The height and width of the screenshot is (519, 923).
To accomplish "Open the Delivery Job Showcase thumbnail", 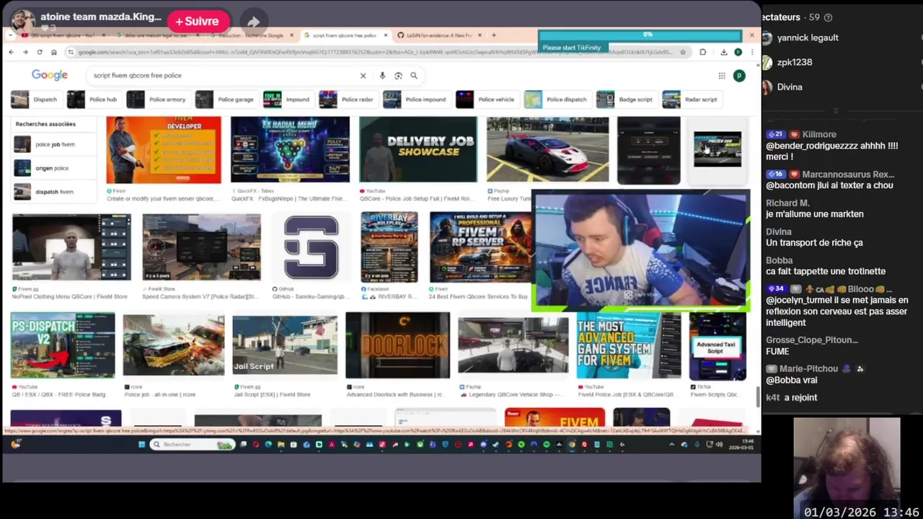I will click(x=418, y=149).
